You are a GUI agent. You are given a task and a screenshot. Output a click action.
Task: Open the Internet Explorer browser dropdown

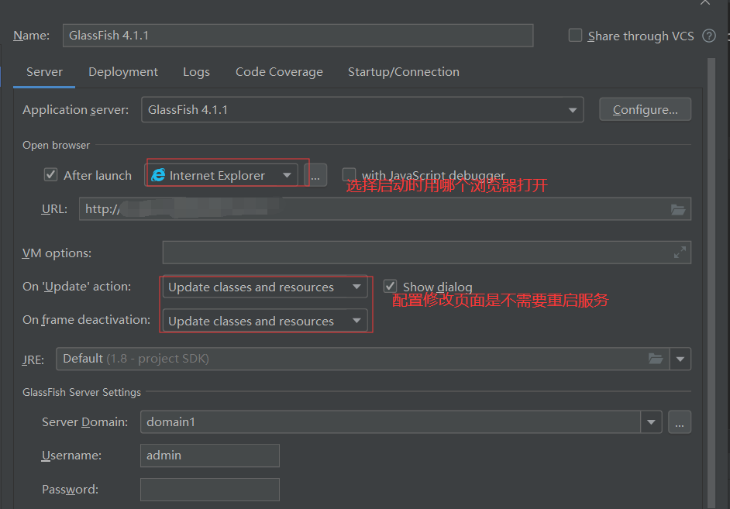(x=222, y=175)
